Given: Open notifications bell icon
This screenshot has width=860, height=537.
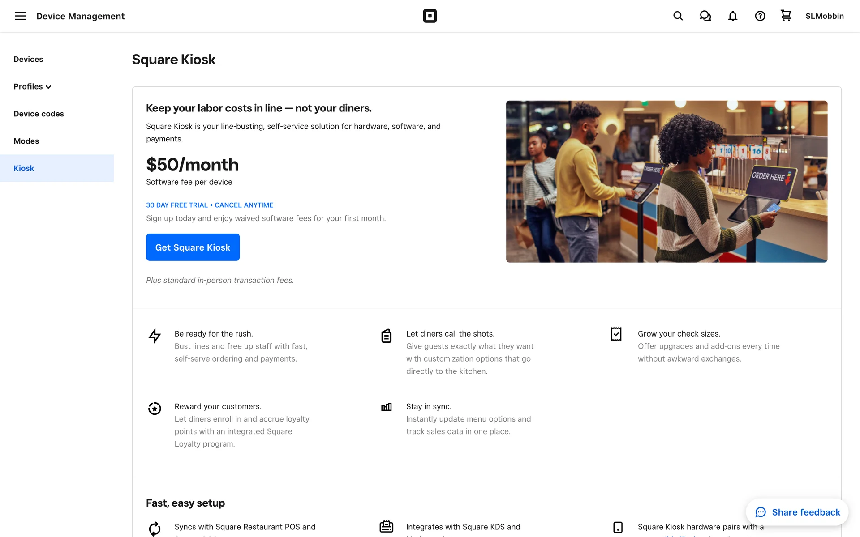Looking at the screenshot, I should (x=732, y=16).
